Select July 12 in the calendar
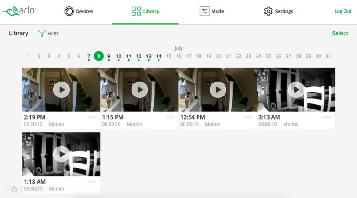357x198 pixels. tap(139, 56)
